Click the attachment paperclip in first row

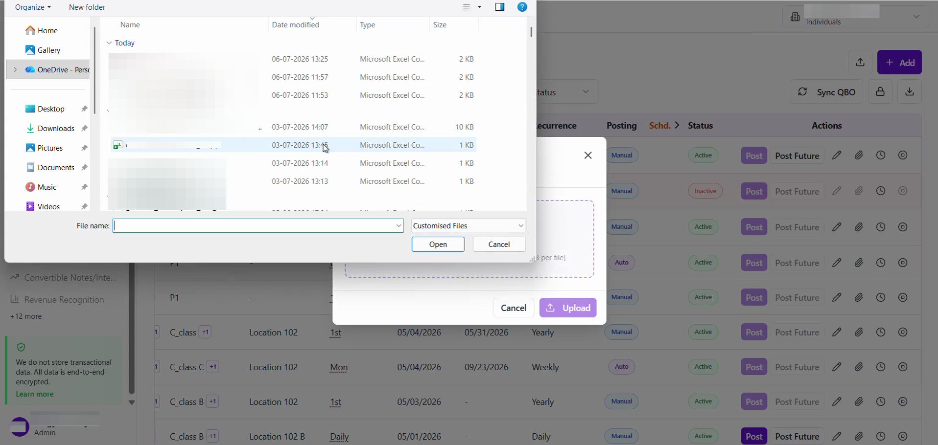tap(859, 156)
